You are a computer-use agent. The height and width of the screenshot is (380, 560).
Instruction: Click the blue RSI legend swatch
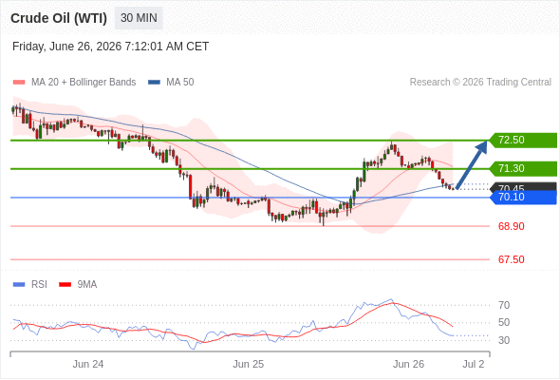pyautogui.click(x=19, y=285)
